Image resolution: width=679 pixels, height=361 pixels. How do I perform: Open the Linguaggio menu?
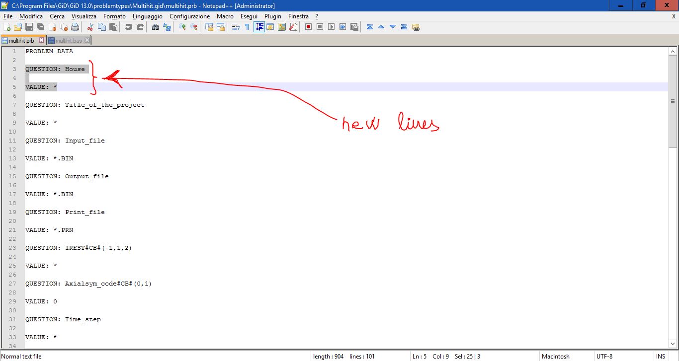pos(147,16)
